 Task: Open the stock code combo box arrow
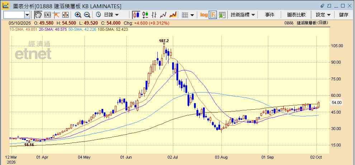[27, 15]
